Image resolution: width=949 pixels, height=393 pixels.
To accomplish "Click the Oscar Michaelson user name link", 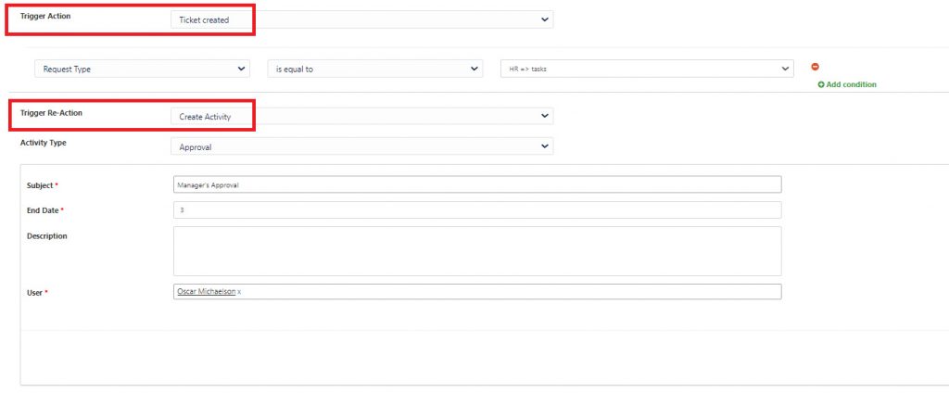I will [x=207, y=292].
